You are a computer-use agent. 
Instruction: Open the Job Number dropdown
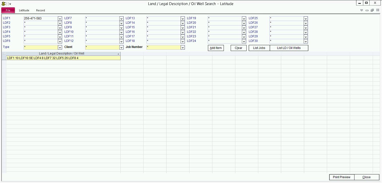click(183, 47)
